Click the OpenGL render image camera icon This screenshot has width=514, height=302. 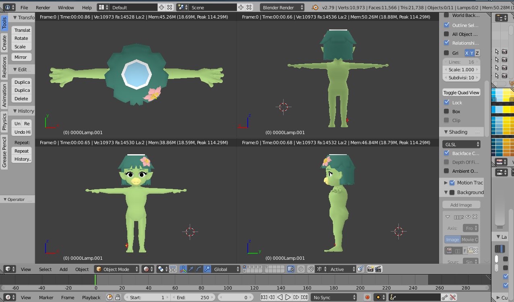tap(370, 269)
